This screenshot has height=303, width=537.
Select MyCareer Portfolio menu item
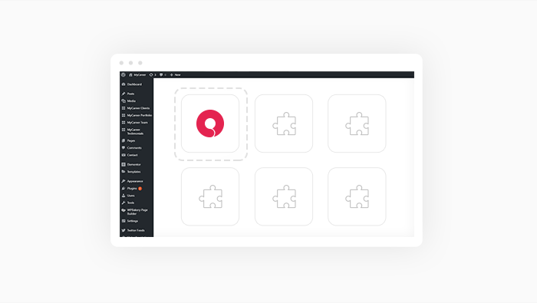coord(137,115)
